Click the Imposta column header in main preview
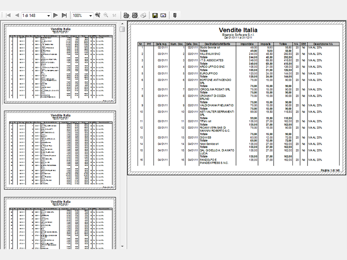Screen dimensions: 347x260 tap(265, 44)
